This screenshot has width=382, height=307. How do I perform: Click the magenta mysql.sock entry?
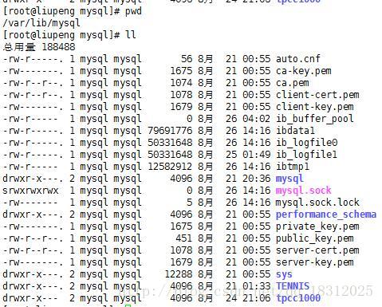(304, 191)
